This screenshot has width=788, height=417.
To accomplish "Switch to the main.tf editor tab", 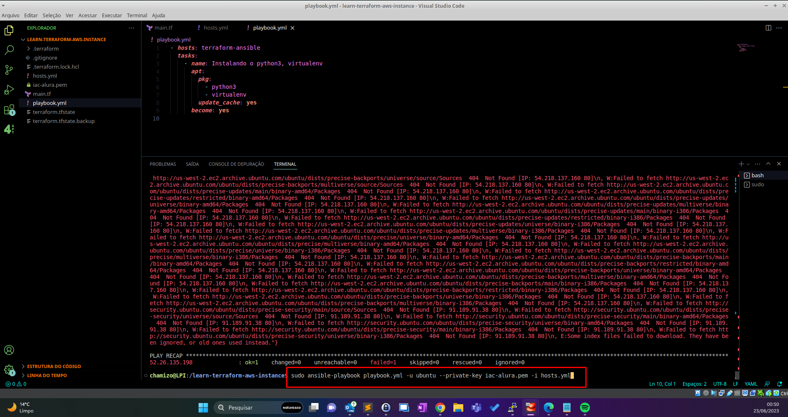I will [163, 28].
